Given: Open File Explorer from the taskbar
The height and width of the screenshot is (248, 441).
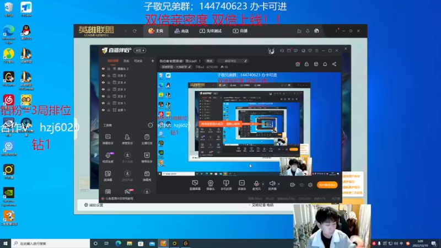Looking at the screenshot, I should point(130,244).
